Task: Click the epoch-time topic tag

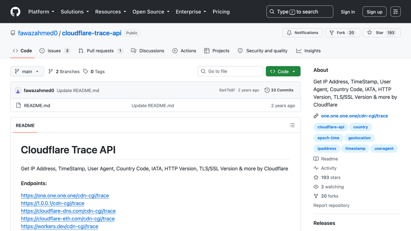Action: tap(328, 138)
